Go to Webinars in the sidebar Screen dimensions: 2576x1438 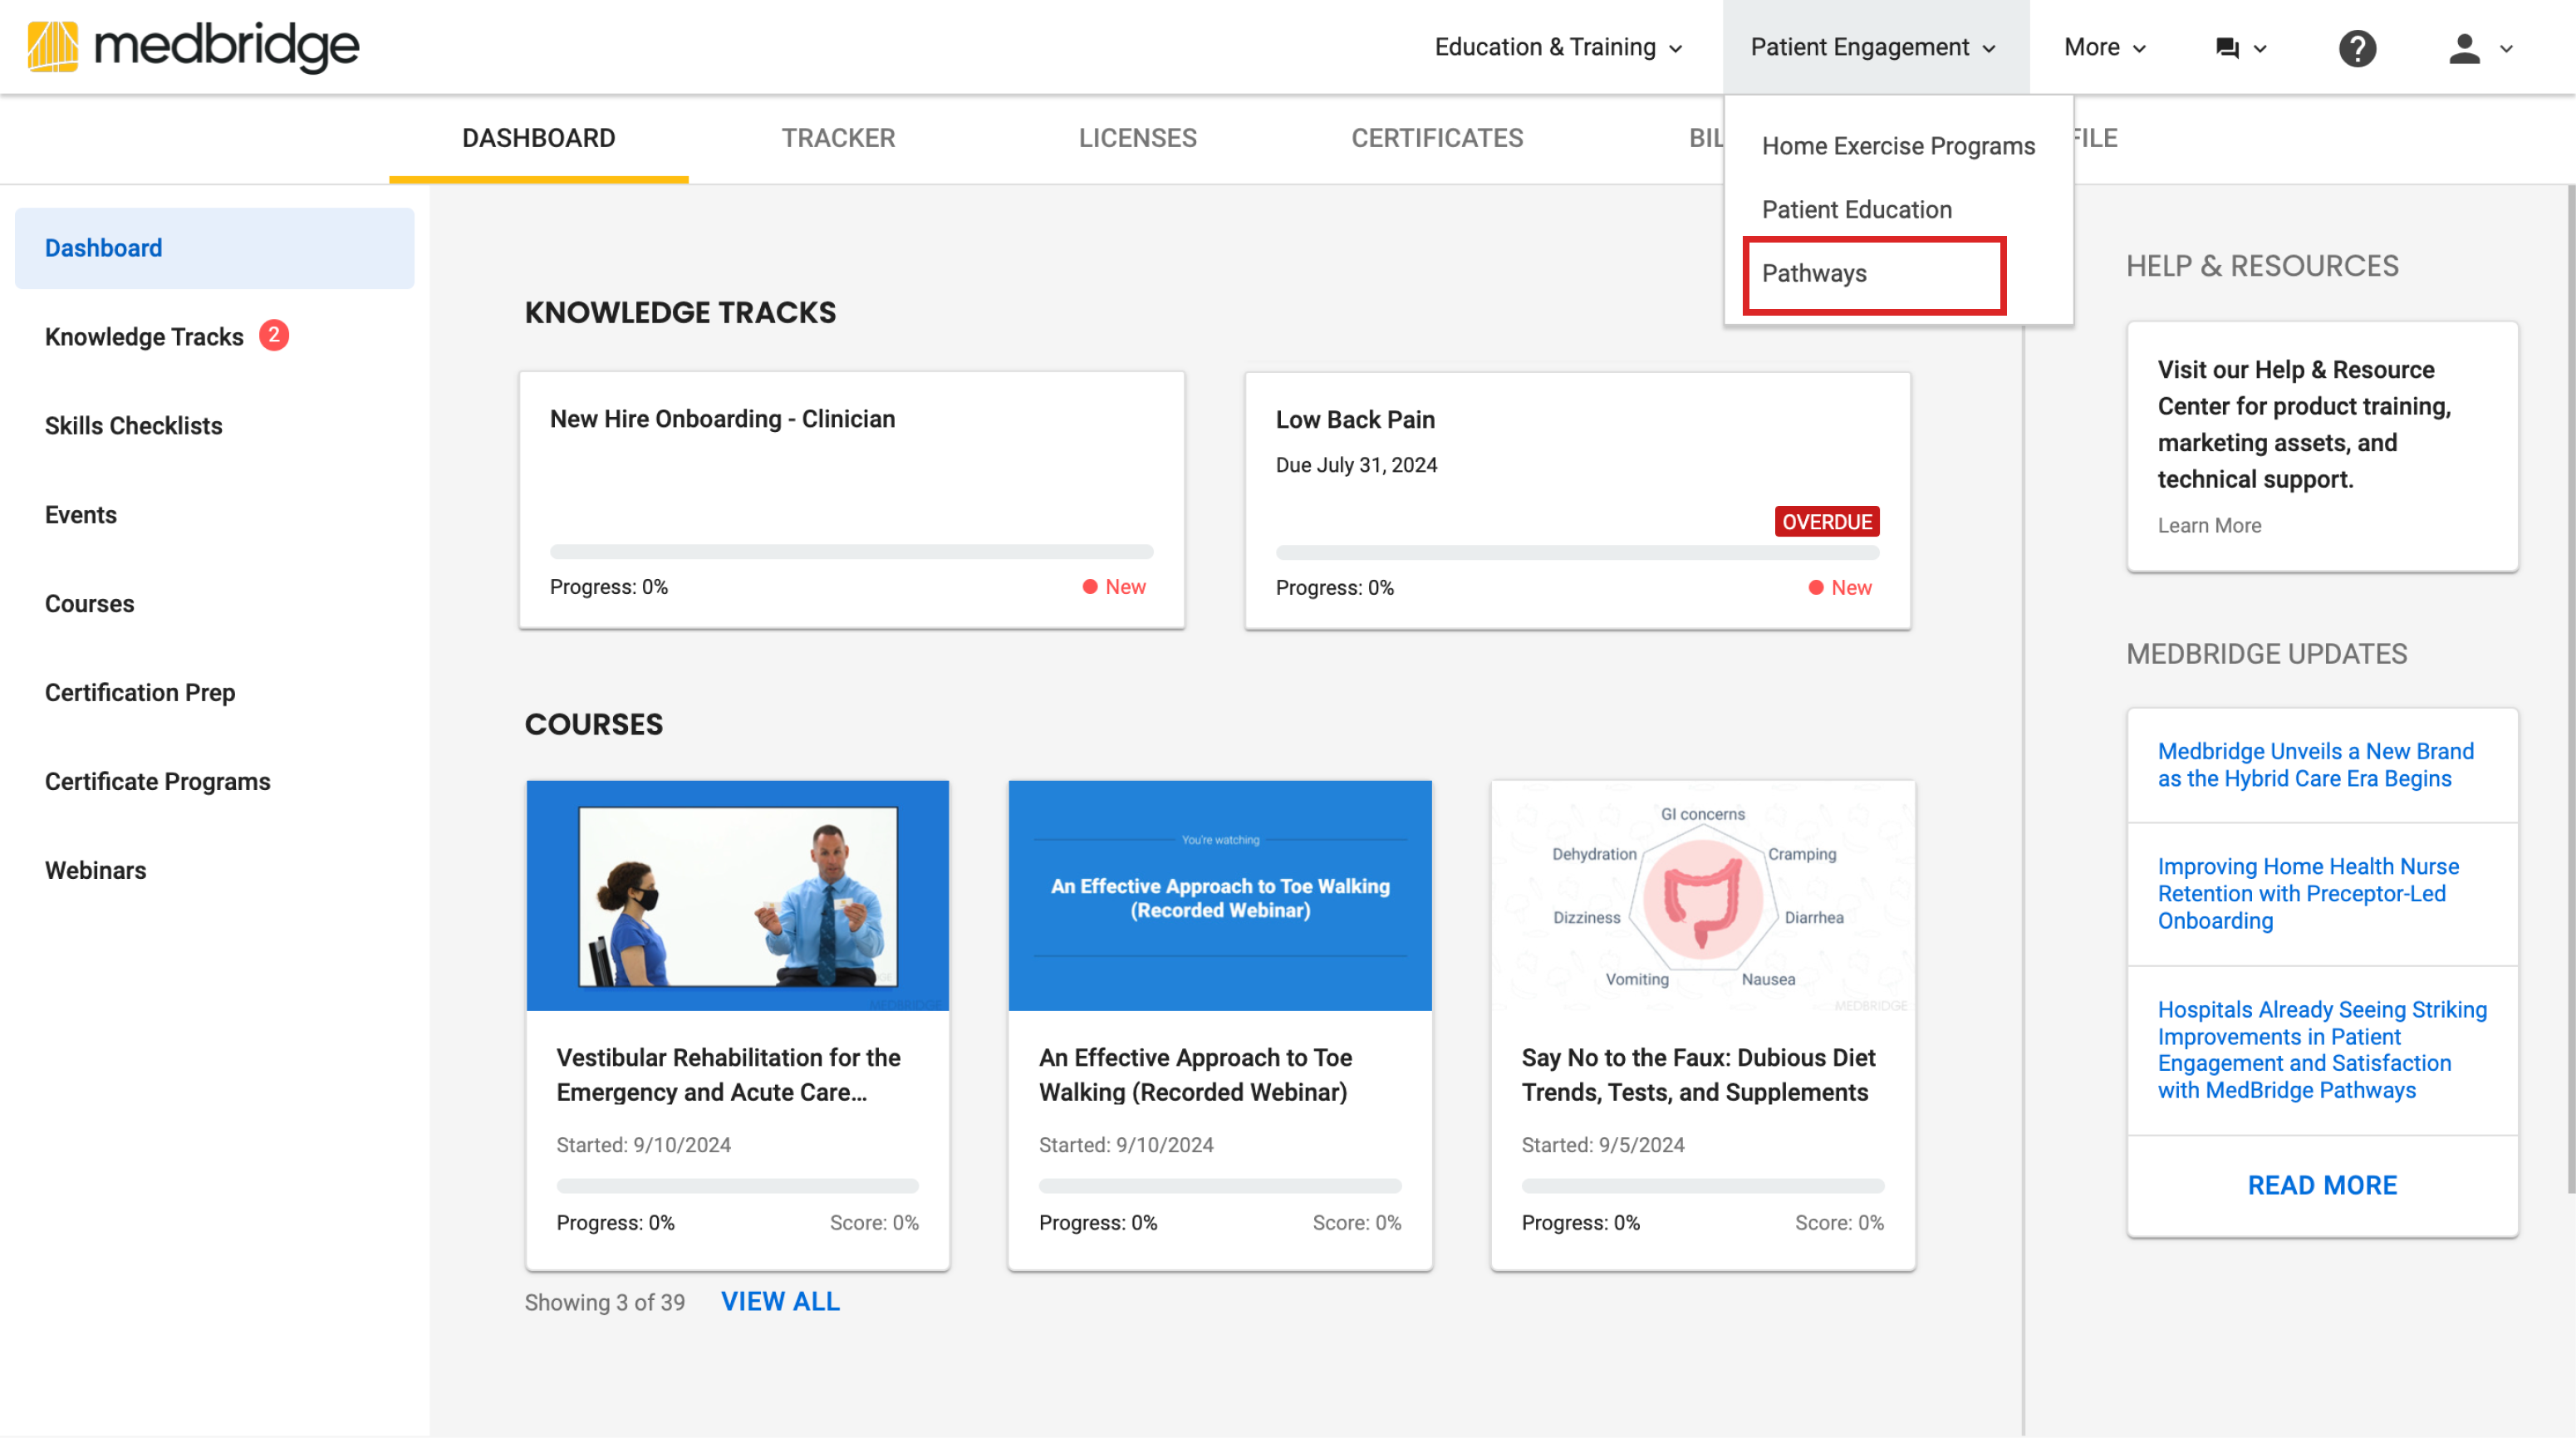pyautogui.click(x=95, y=871)
